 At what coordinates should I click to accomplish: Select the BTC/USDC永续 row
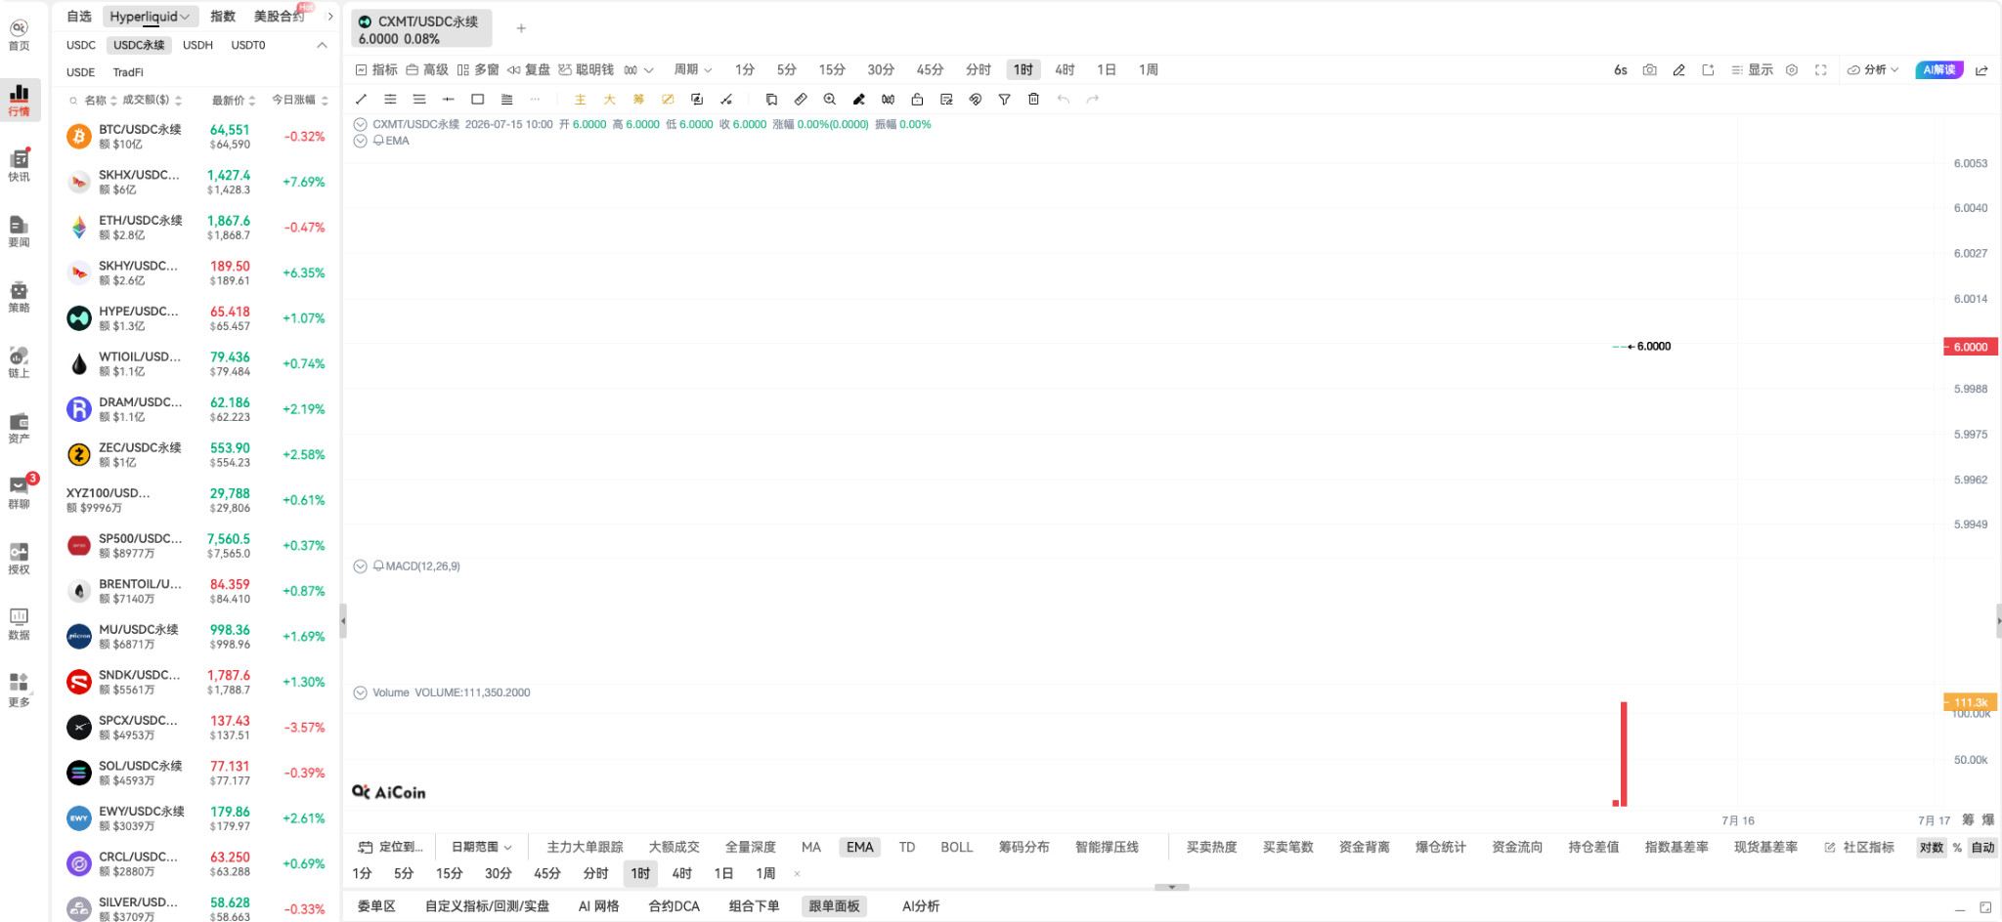(195, 136)
